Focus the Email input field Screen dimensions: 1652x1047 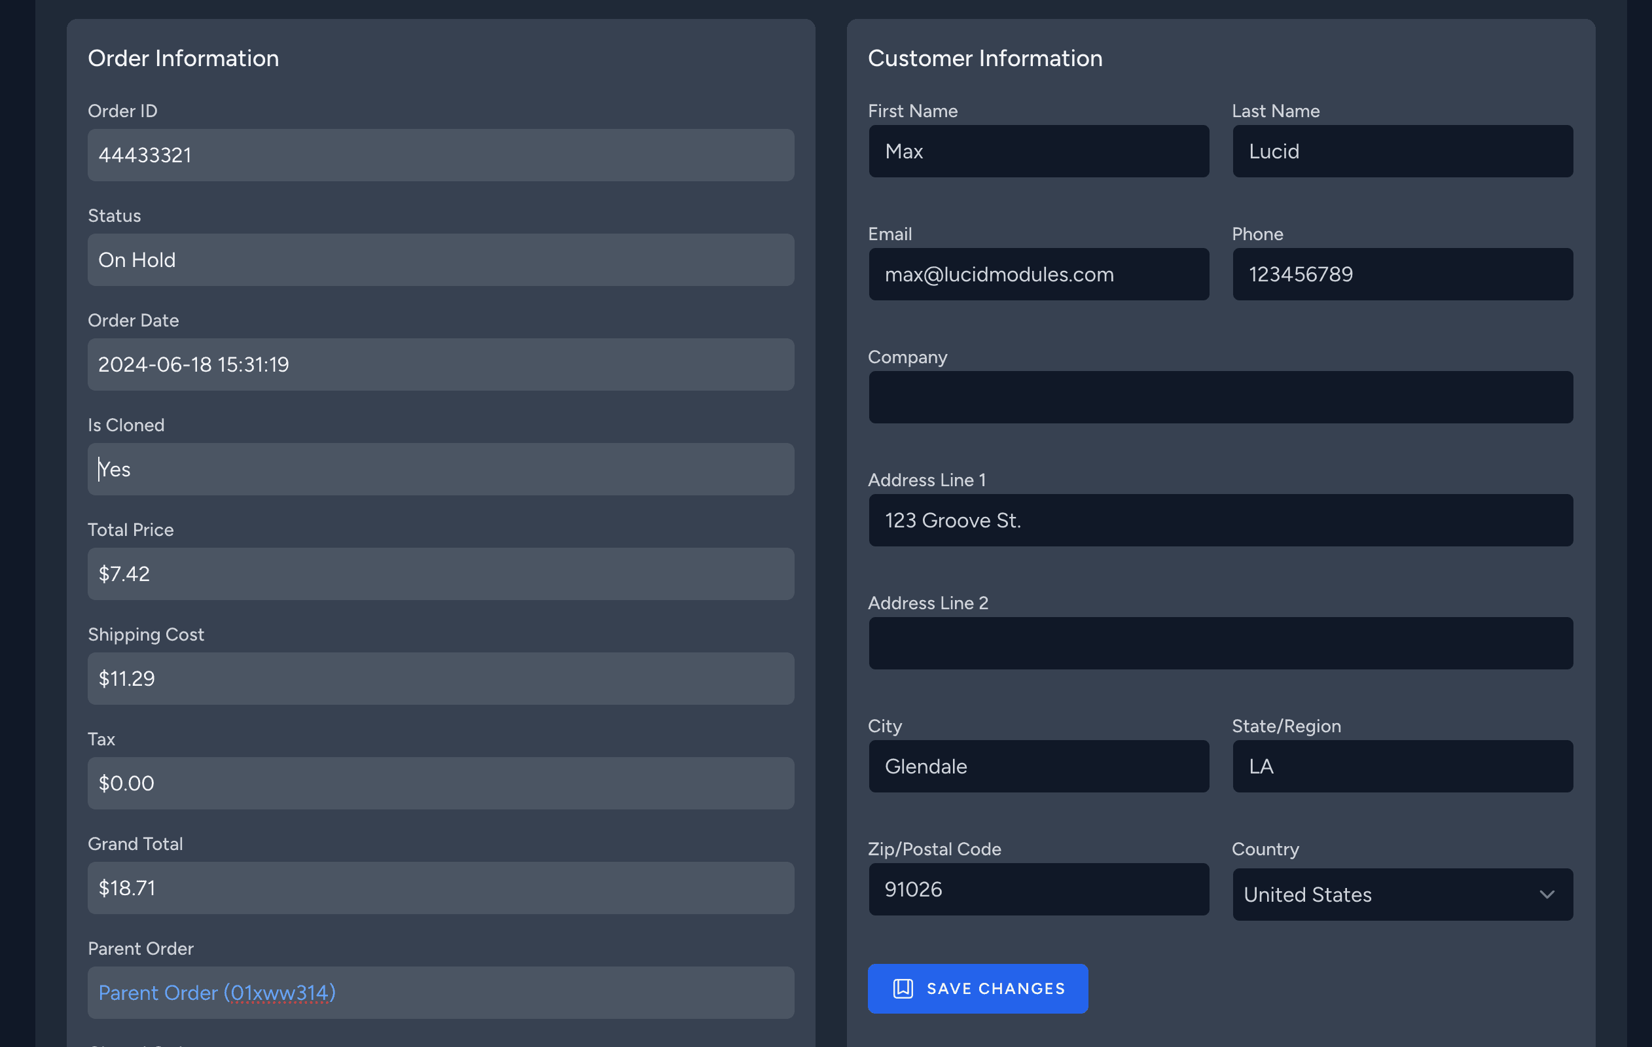(1038, 274)
